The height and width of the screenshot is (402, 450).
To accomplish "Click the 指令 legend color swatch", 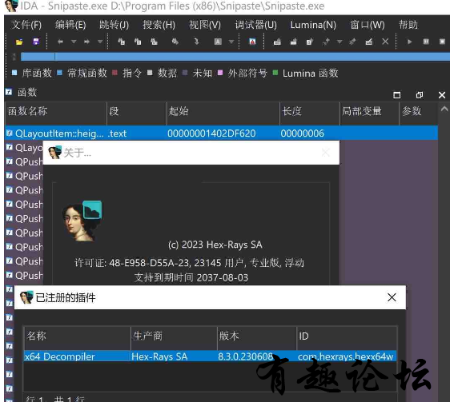I will point(115,73).
